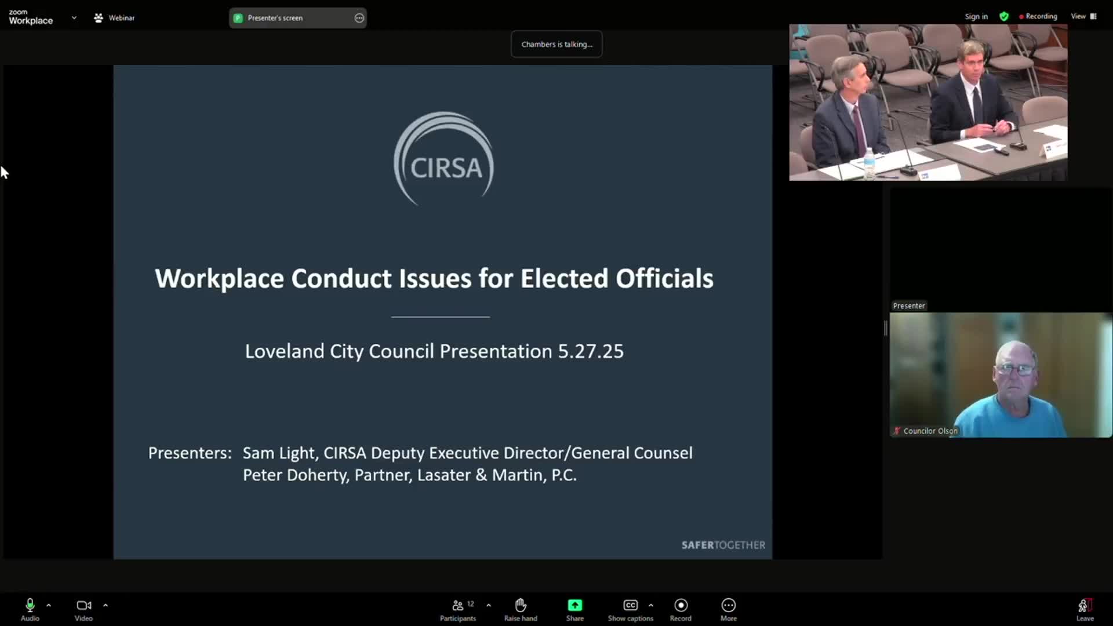
Task: Open the Presenter's screen options ellipsis
Action: [x=359, y=18]
